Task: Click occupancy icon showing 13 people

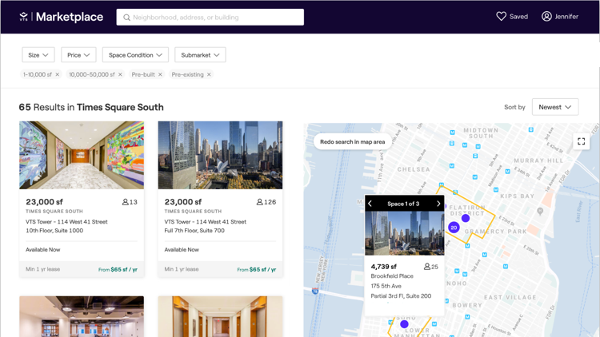Action: [x=125, y=202]
